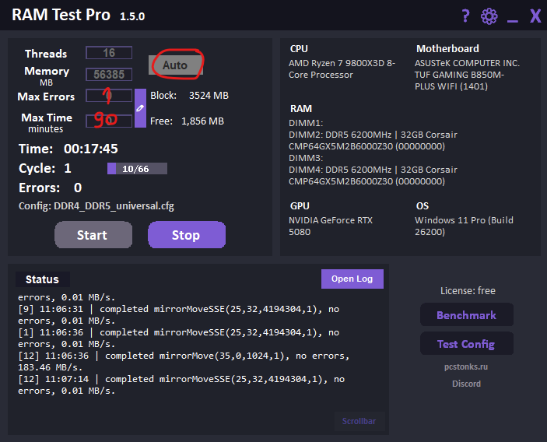Click the Auto button
Screen dimensions: 547x442
click(176, 65)
